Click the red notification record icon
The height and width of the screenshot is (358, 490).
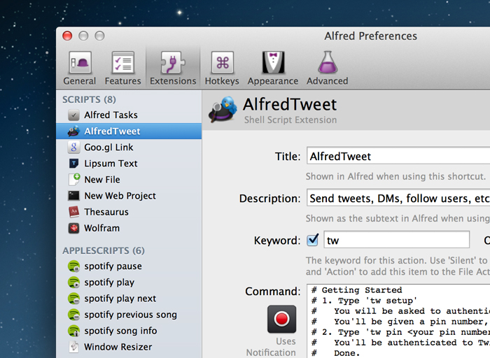[281, 319]
